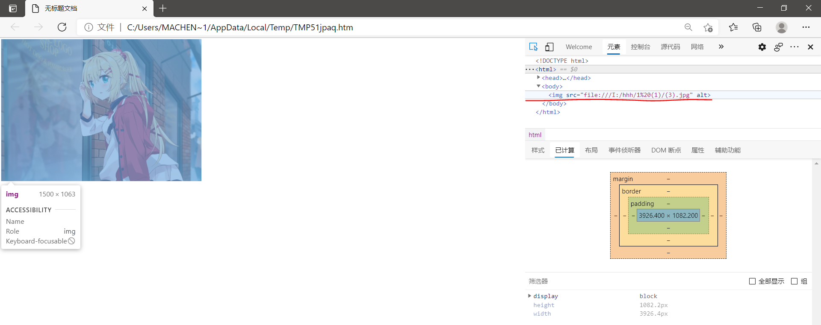Open the 属性 pane tab

(x=698, y=150)
